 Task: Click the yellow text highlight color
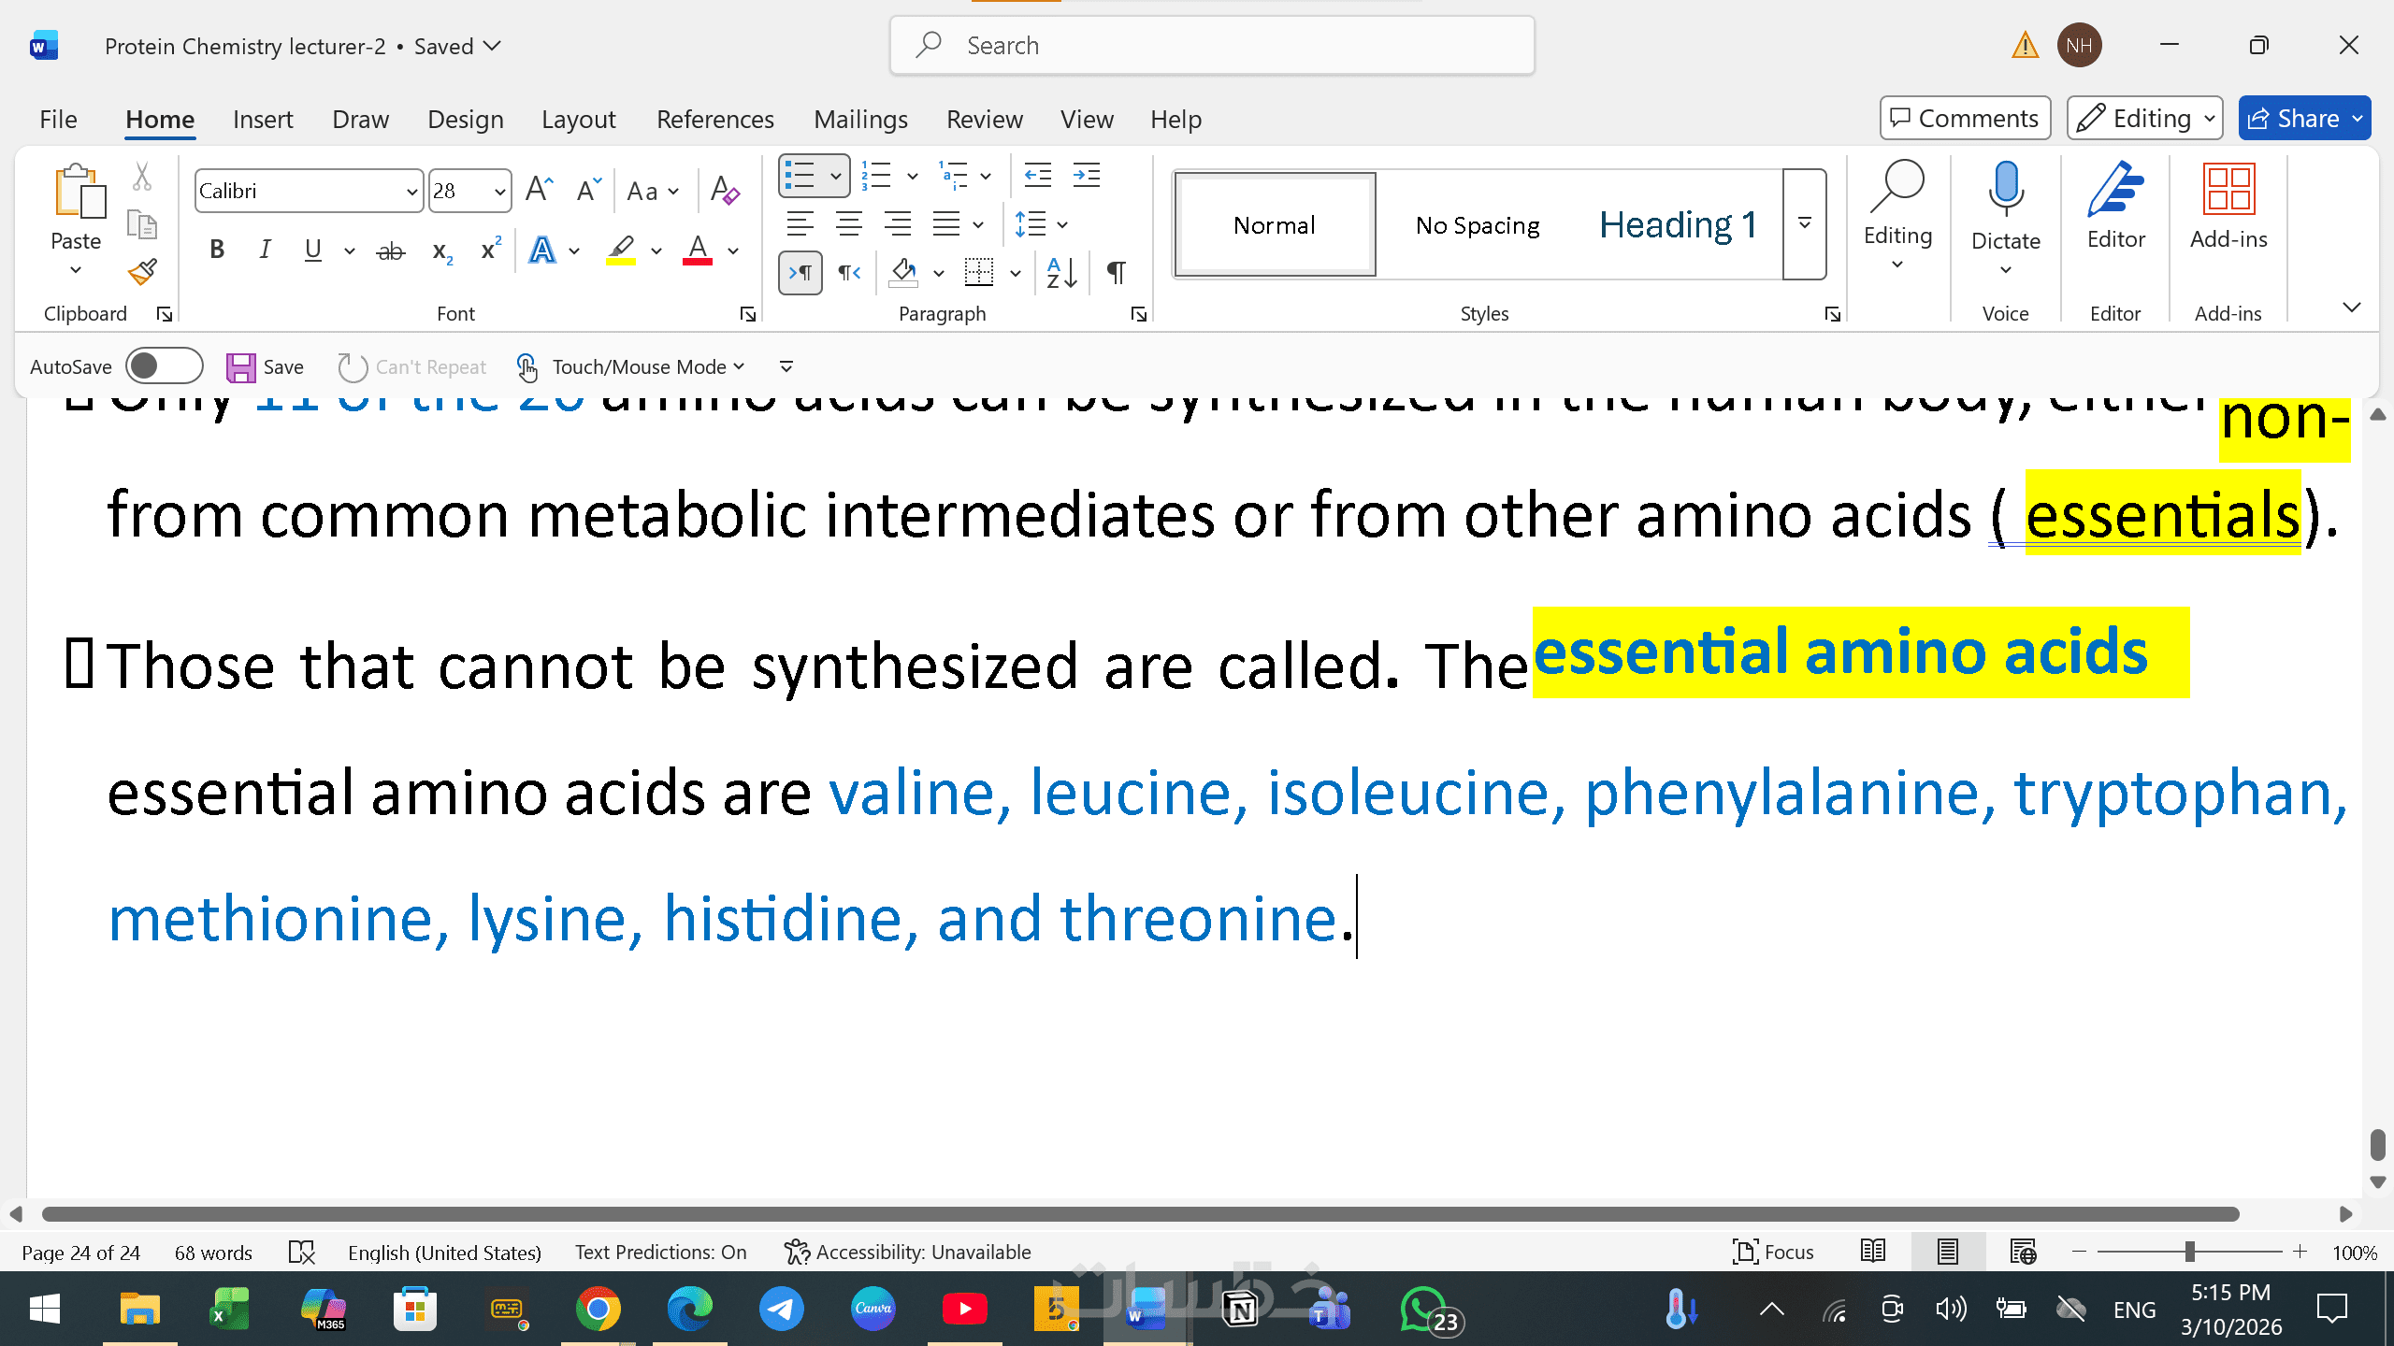[x=620, y=251]
